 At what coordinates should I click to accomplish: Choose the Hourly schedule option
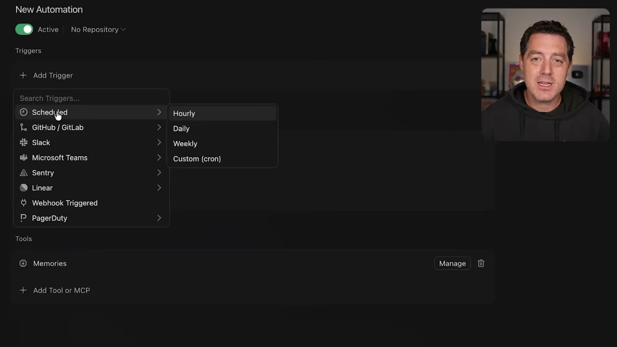222,113
